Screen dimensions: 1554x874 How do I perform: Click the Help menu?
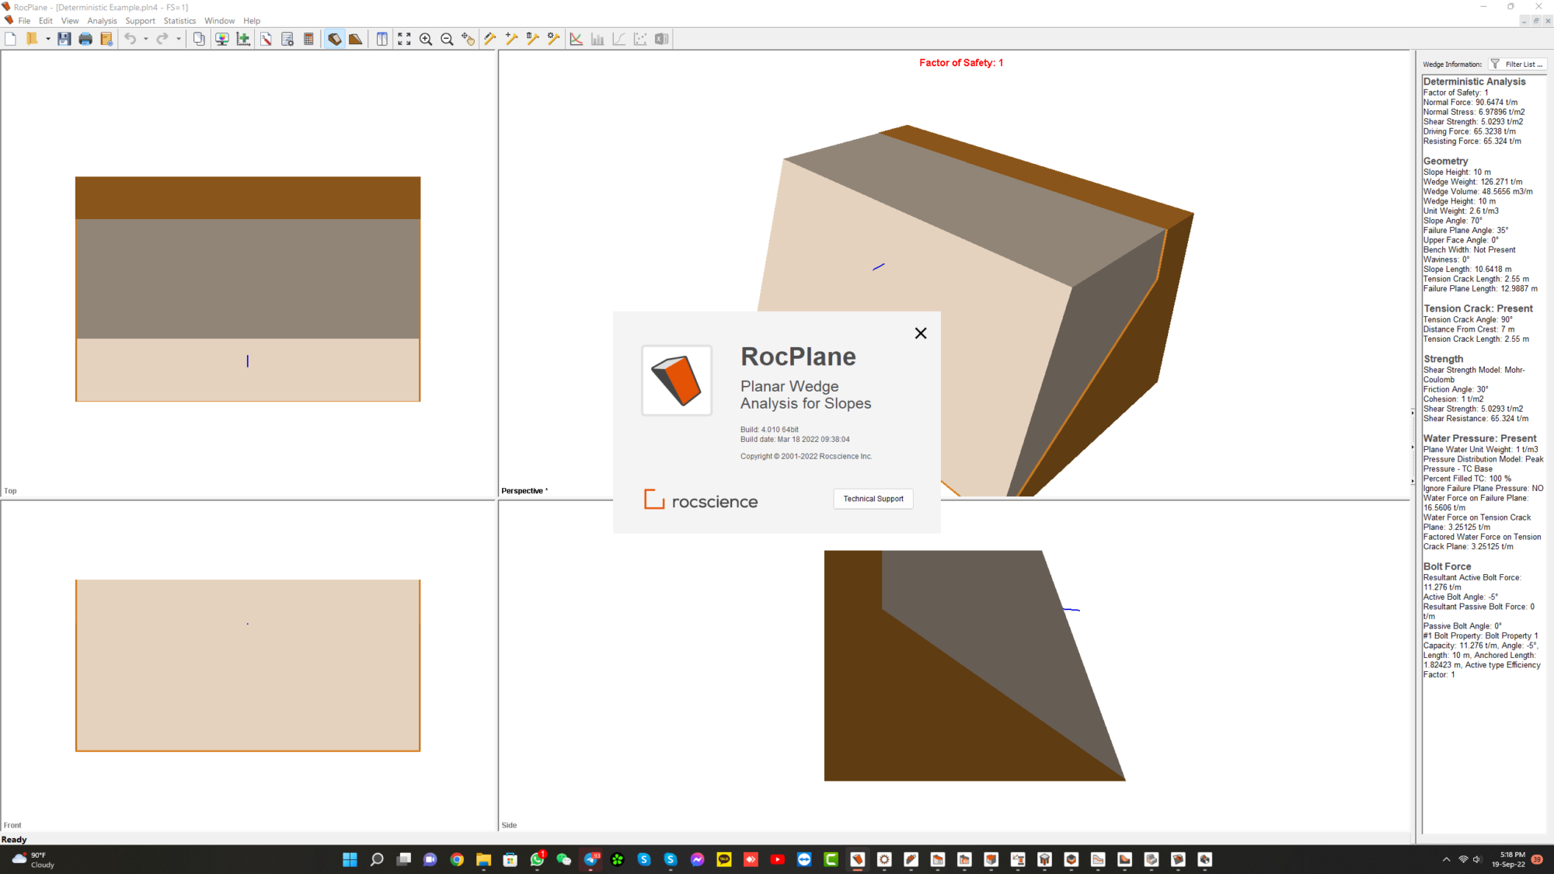point(252,21)
